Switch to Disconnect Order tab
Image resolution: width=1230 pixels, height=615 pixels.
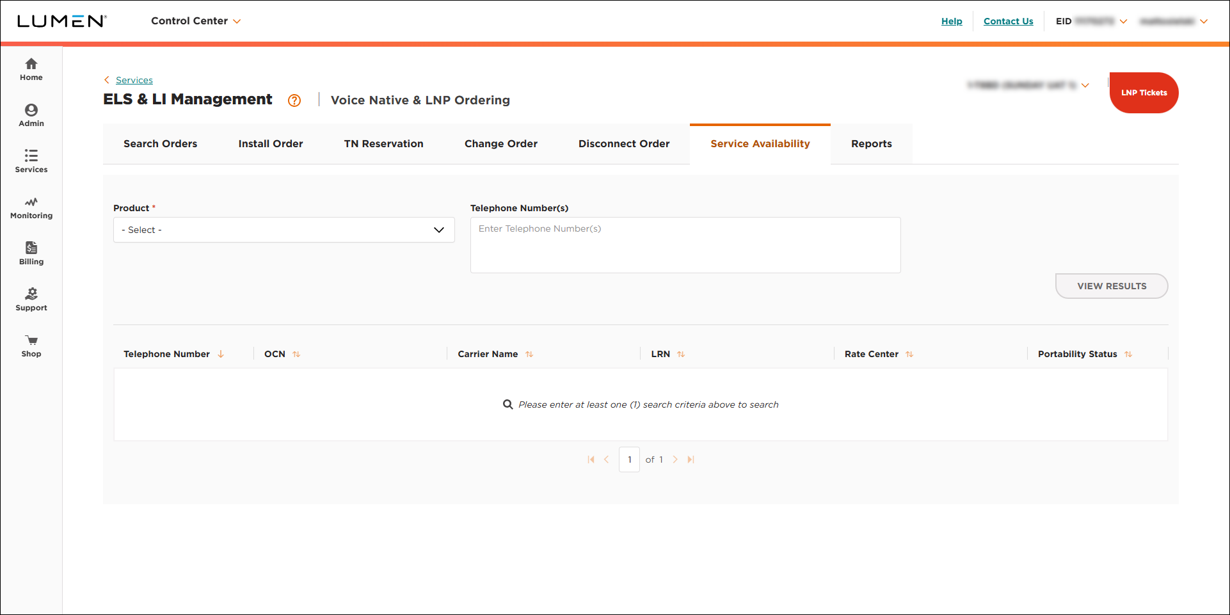click(x=624, y=144)
